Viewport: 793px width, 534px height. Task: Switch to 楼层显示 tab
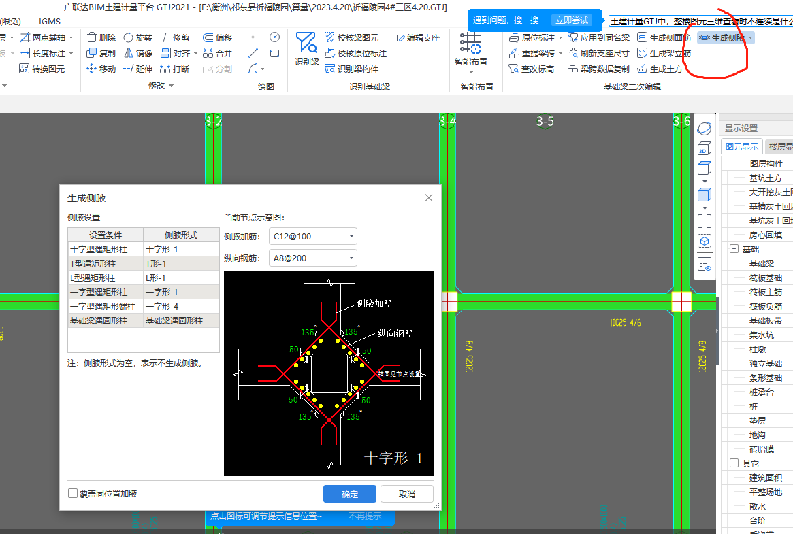[779, 146]
